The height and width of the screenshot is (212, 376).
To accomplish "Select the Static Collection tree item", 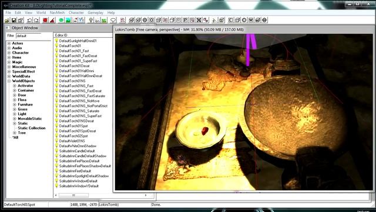I will point(32,128).
